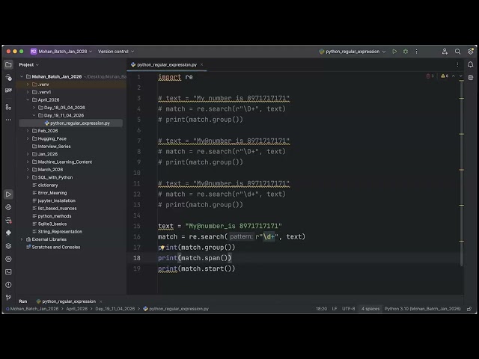Open the Python Packages tool window icon
This screenshot has height=359, width=479.
8,207
